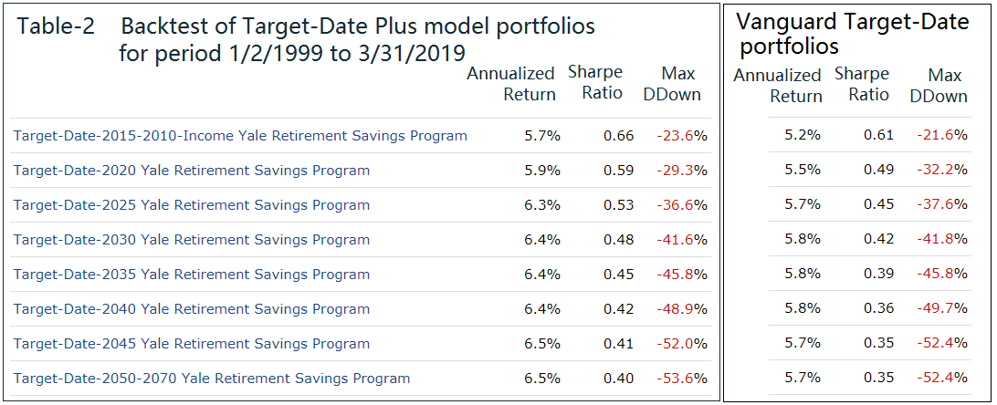Screen dimensions: 997x405
Task: Click the -29.3% max drawdown value
Action: coord(681,171)
